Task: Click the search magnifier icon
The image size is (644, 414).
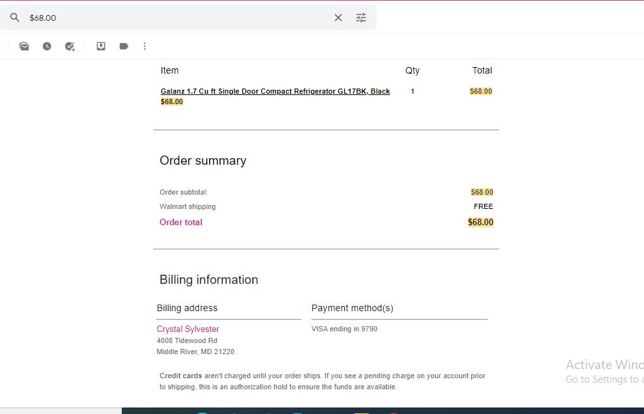Action: point(15,17)
